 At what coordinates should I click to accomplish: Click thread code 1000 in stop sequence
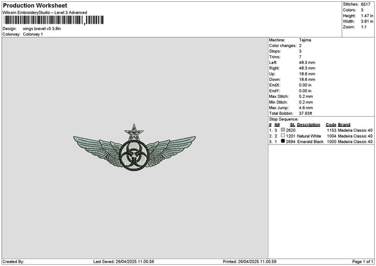point(332,142)
